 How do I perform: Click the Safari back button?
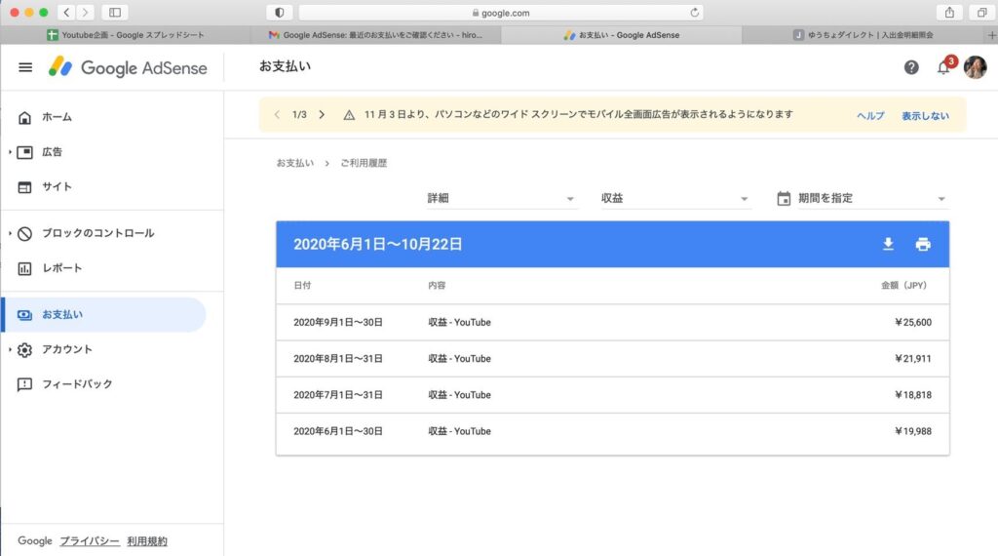66,12
